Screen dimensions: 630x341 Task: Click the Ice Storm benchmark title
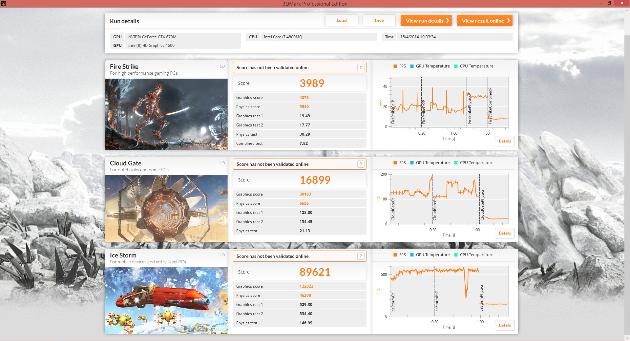pyautogui.click(x=123, y=255)
